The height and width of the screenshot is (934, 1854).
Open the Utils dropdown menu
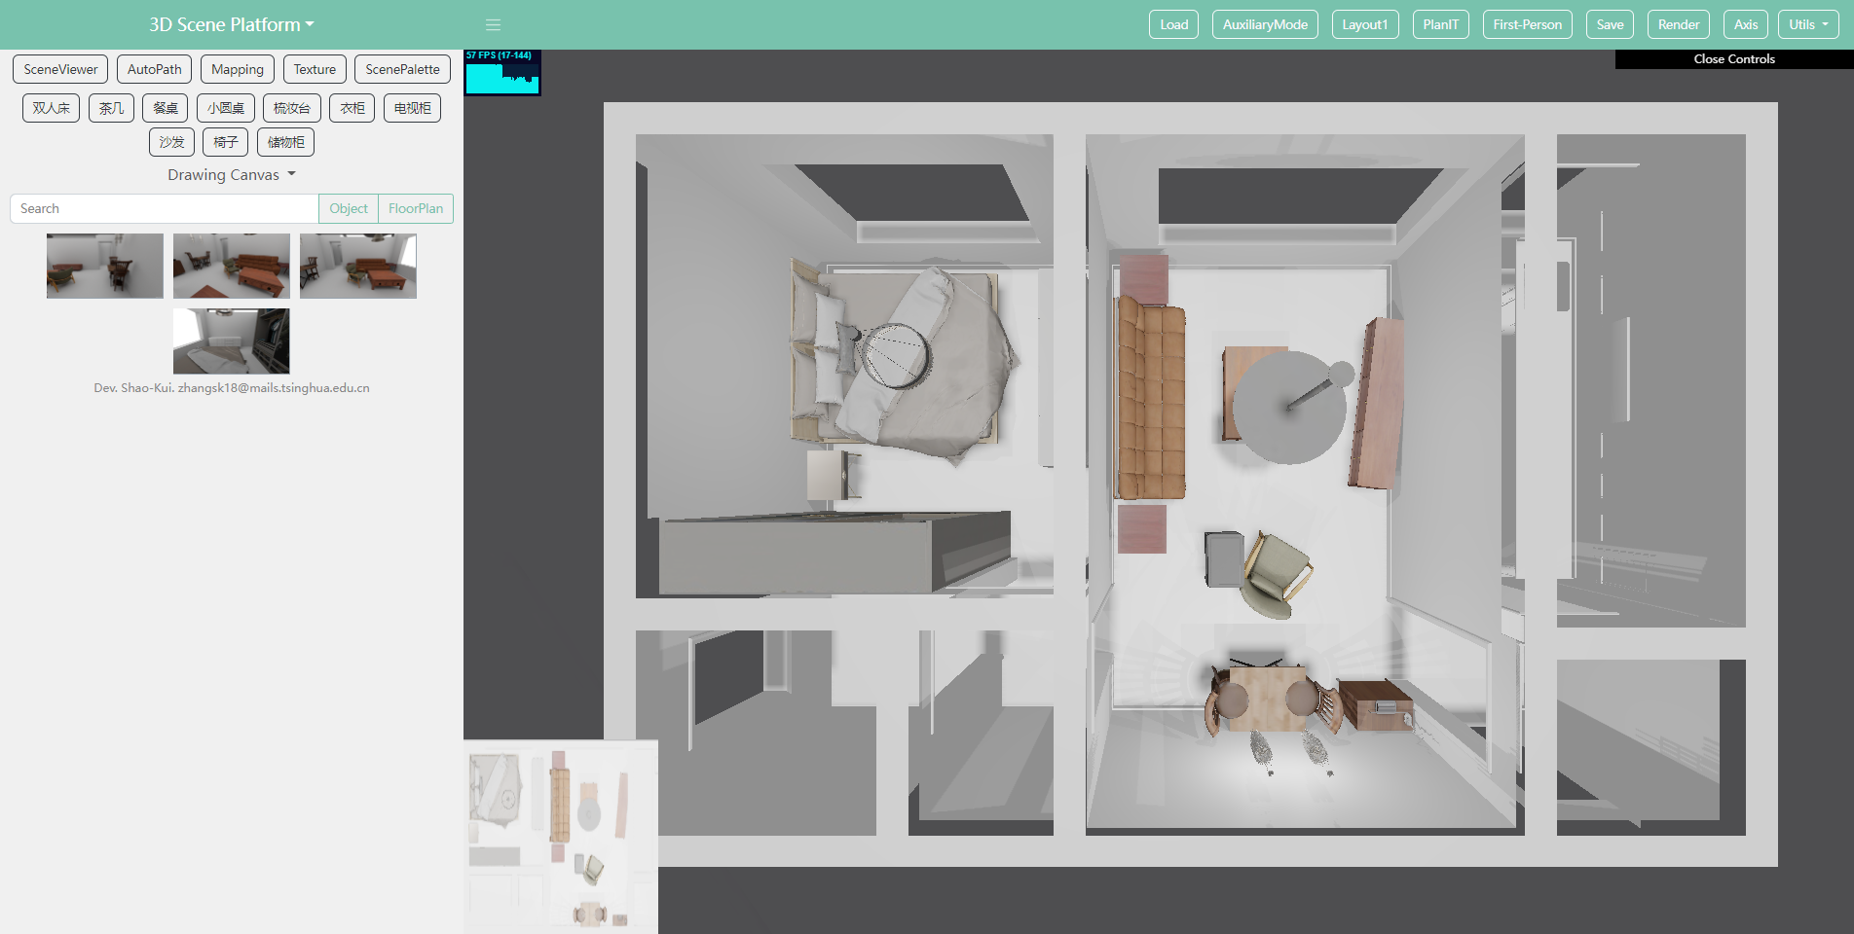click(x=1808, y=24)
